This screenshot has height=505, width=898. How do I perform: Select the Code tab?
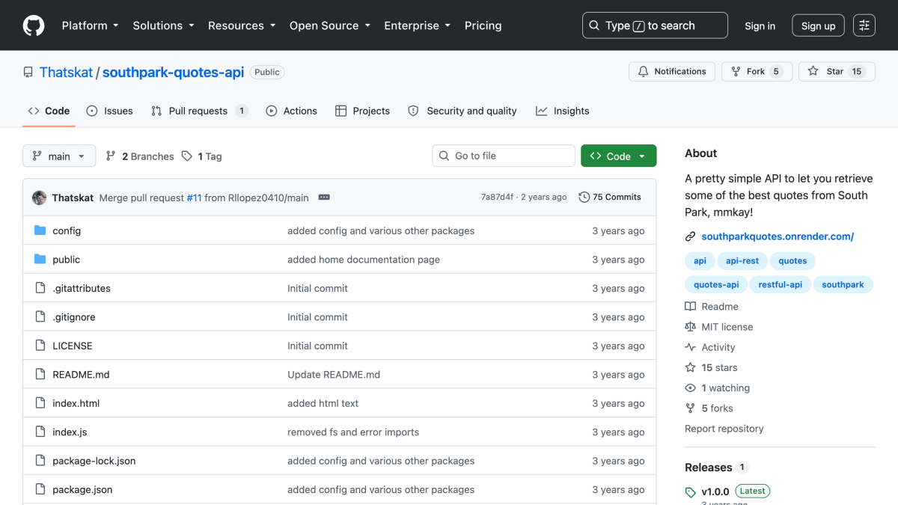click(x=49, y=111)
